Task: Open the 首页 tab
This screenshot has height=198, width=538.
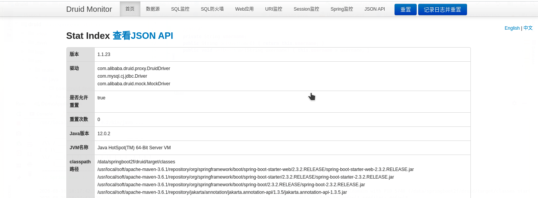Action: 130,9
